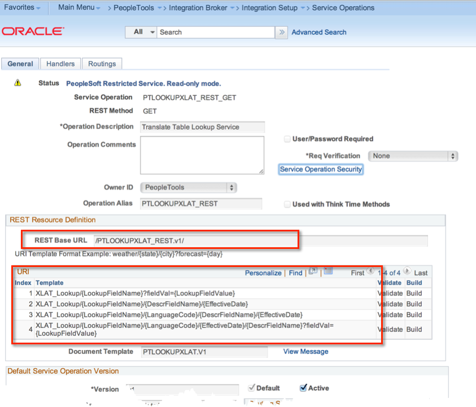Open the URI grid in new window icon
The height and width of the screenshot is (407, 476).
[x=313, y=271]
